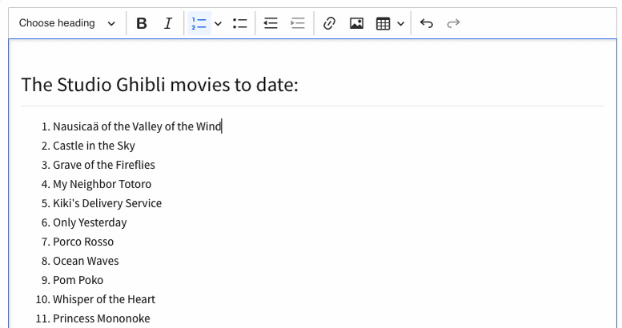Screen dimensions: 622x328
Task: Insert a link
Action: [329, 23]
